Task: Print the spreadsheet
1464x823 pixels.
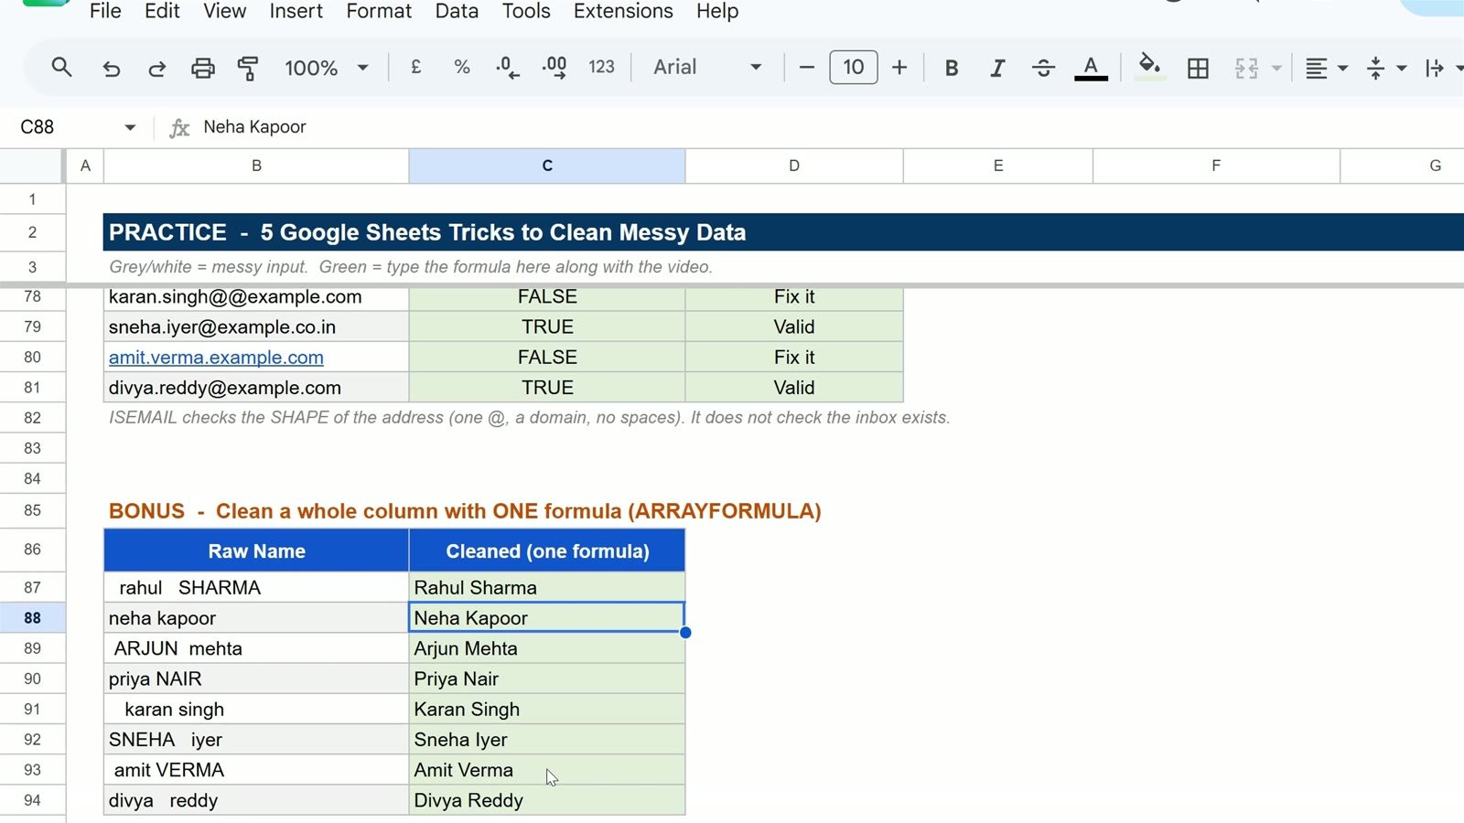Action: tap(202, 68)
